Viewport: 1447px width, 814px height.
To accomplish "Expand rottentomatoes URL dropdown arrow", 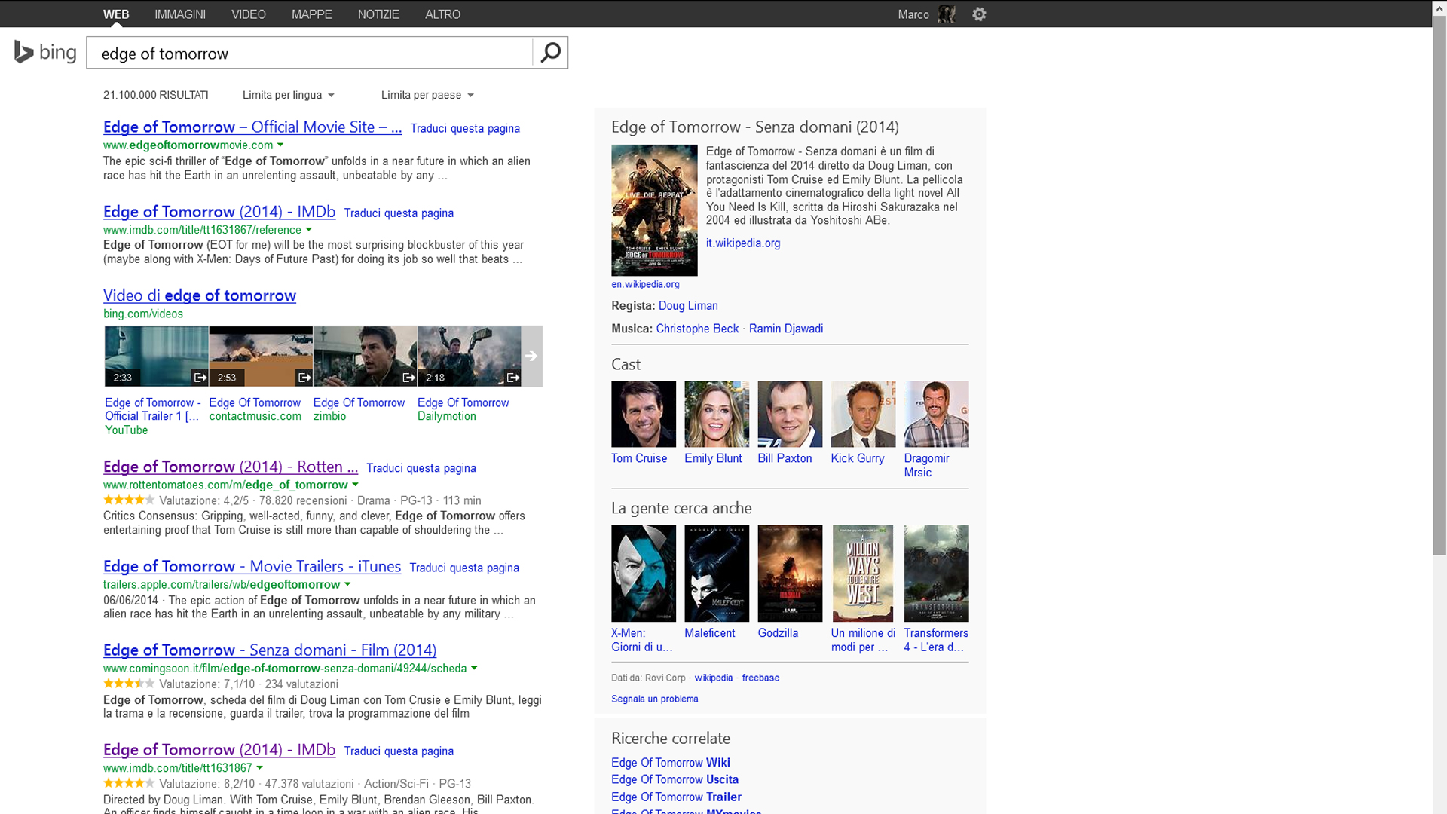I will coord(355,485).
